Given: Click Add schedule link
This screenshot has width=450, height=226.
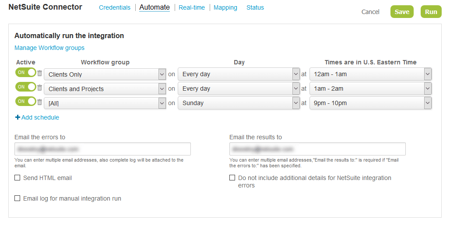Looking at the screenshot, I should click(37, 117).
